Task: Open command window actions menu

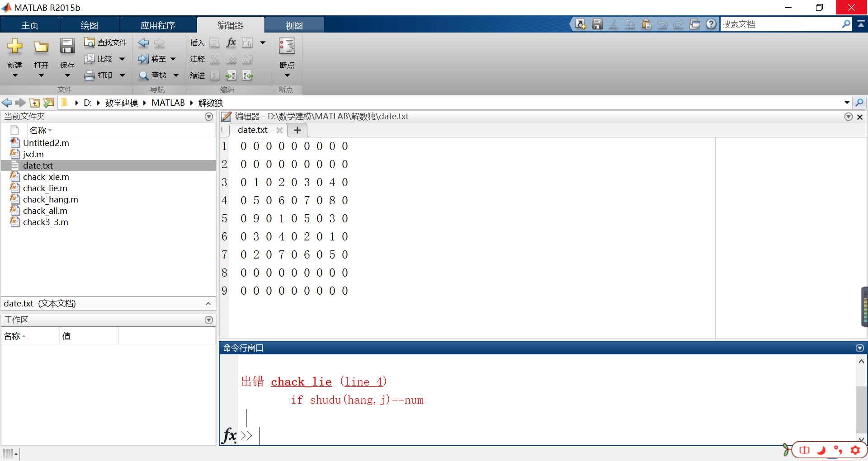Action: click(860, 348)
